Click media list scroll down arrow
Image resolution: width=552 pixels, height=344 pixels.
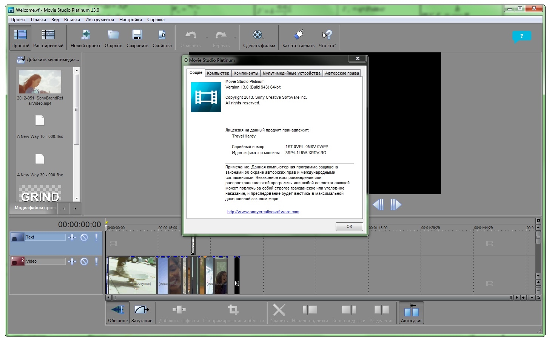77,199
